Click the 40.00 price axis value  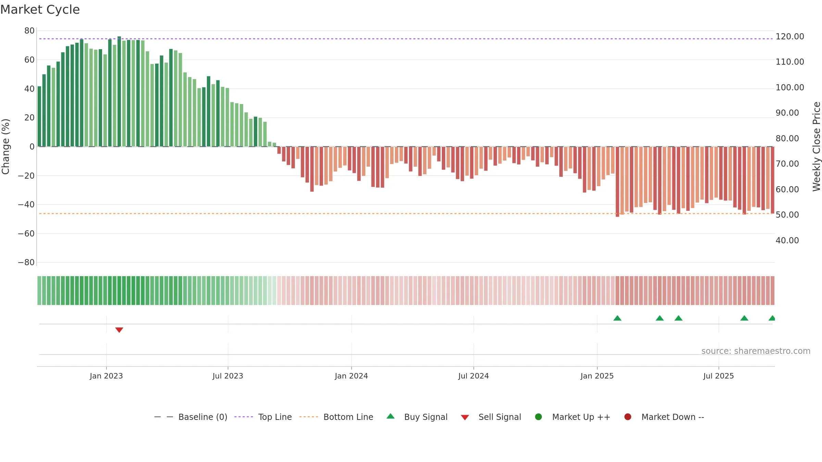click(x=787, y=241)
